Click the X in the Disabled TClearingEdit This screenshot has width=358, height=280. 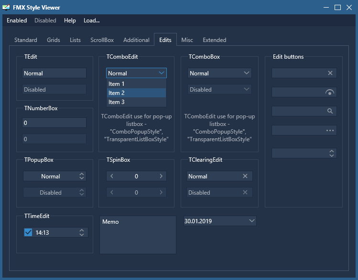(245, 192)
